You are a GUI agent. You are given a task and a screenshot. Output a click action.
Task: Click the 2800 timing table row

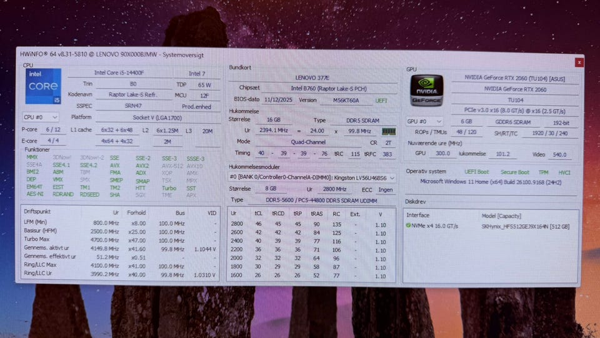point(311,224)
